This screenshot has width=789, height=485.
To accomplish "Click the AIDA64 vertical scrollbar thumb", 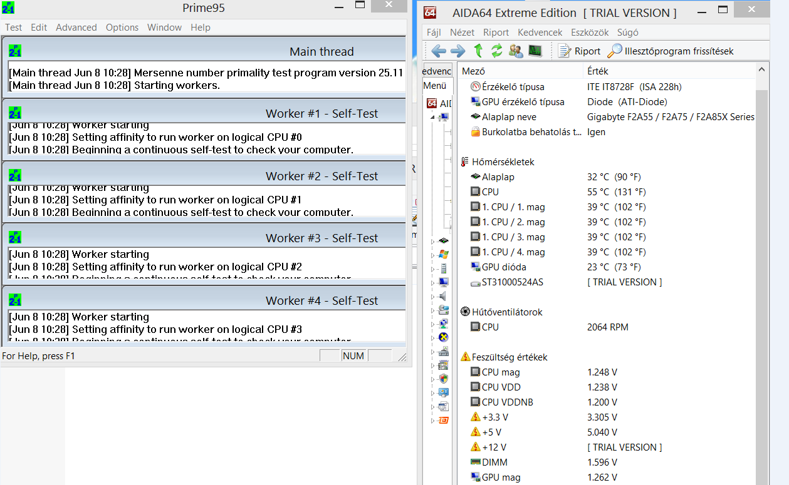I will (762, 288).
